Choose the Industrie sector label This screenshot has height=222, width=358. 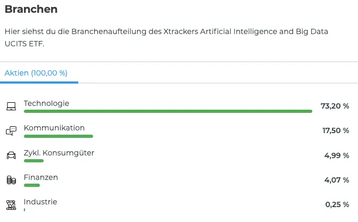(x=40, y=202)
